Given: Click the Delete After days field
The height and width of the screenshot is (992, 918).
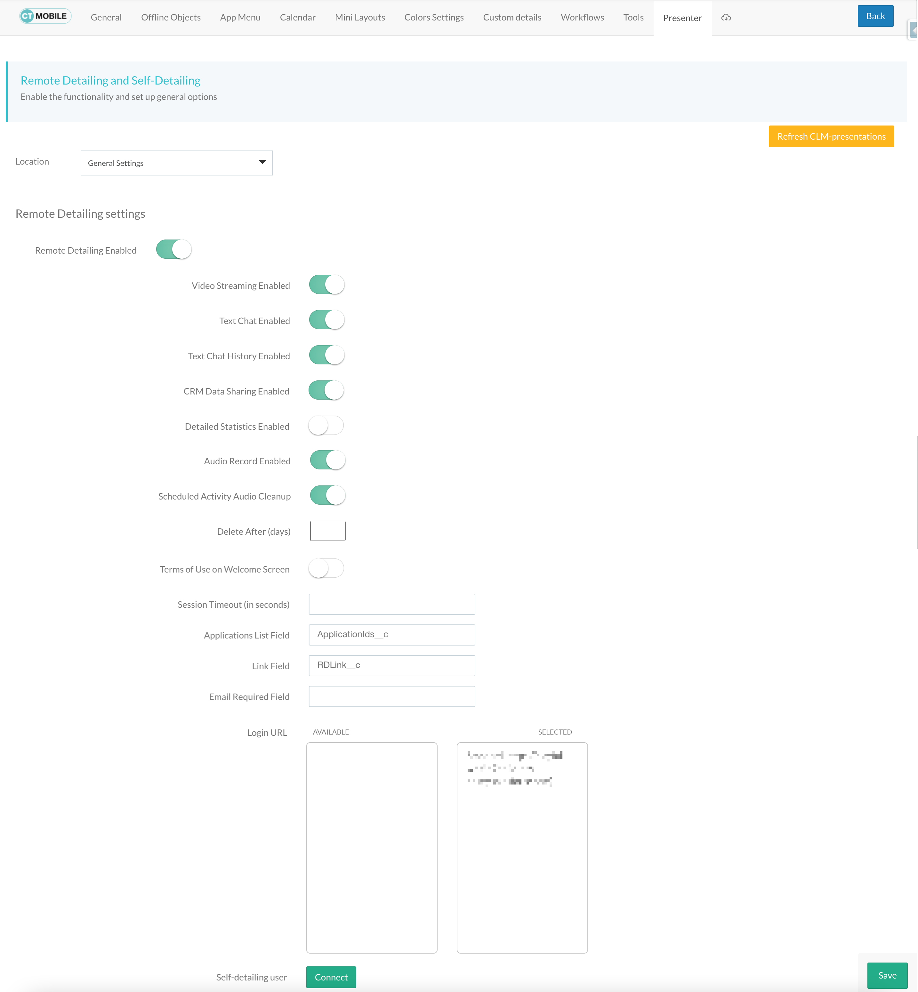Looking at the screenshot, I should tap(327, 531).
